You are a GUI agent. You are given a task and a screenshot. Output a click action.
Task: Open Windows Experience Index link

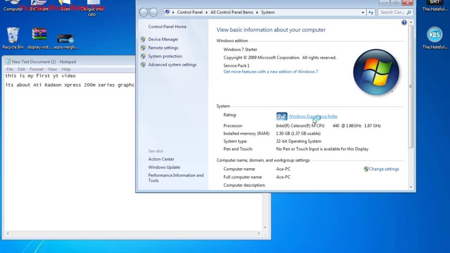[313, 116]
